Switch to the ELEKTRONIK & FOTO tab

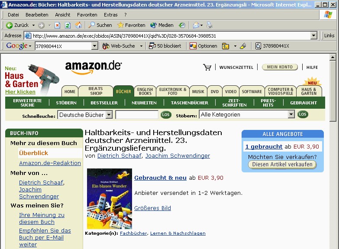tap(173, 91)
